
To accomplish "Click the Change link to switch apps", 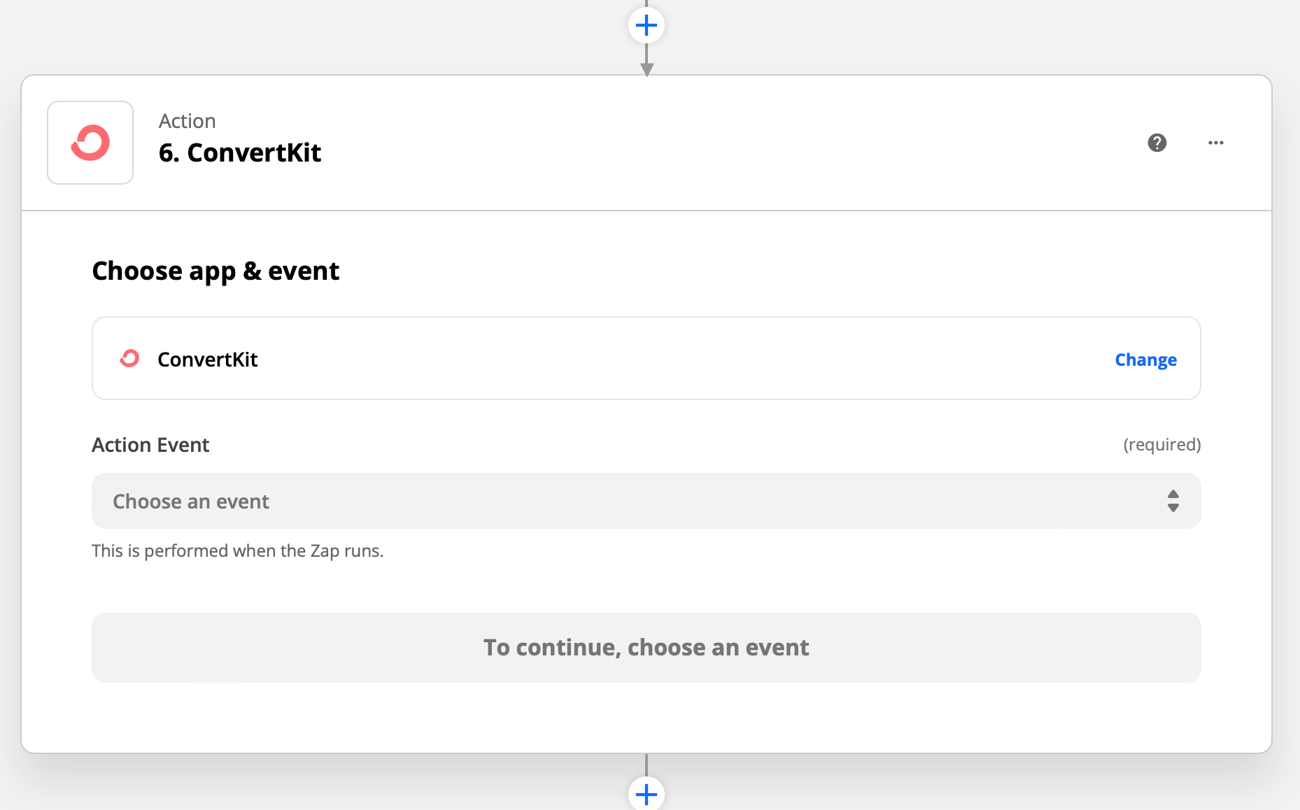I will point(1145,360).
